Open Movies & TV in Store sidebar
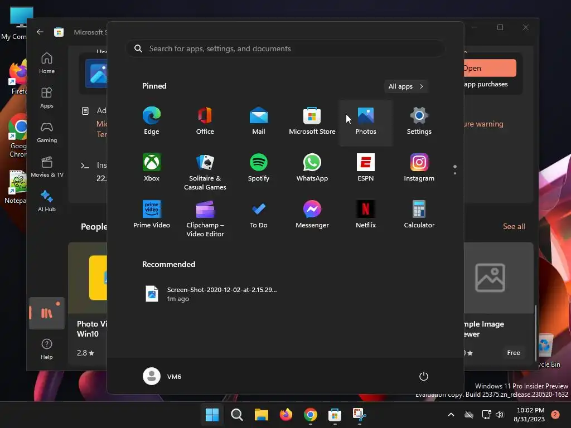 [x=47, y=167]
